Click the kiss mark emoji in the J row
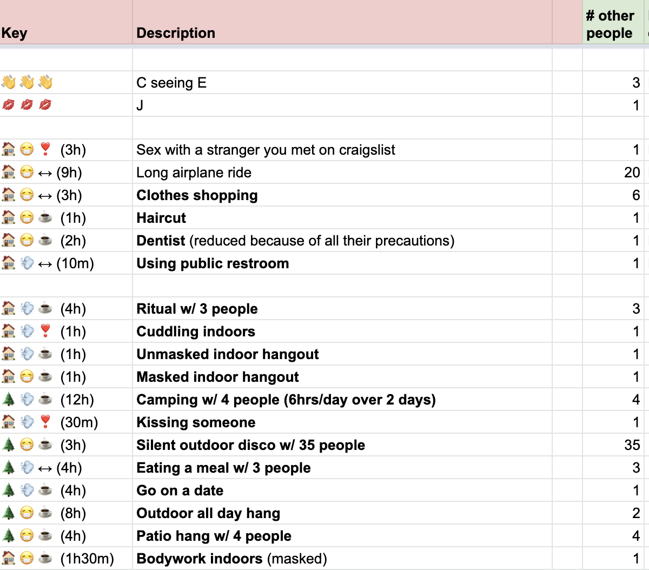649x570 pixels. [9, 105]
